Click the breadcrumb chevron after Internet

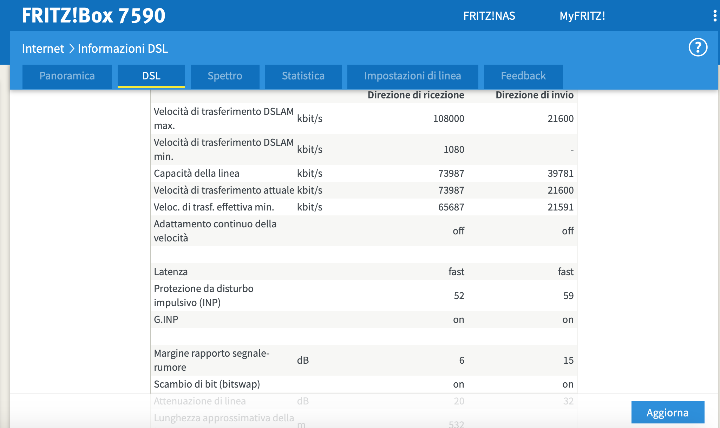[71, 48]
